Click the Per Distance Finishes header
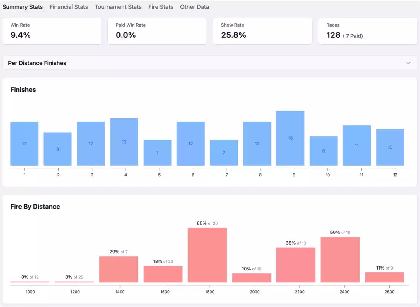The height and width of the screenshot is (307, 420). [37, 63]
